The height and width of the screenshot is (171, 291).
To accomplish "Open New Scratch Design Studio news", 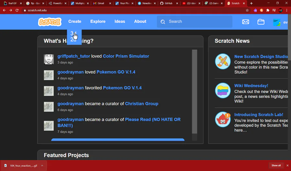I will [x=261, y=56].
